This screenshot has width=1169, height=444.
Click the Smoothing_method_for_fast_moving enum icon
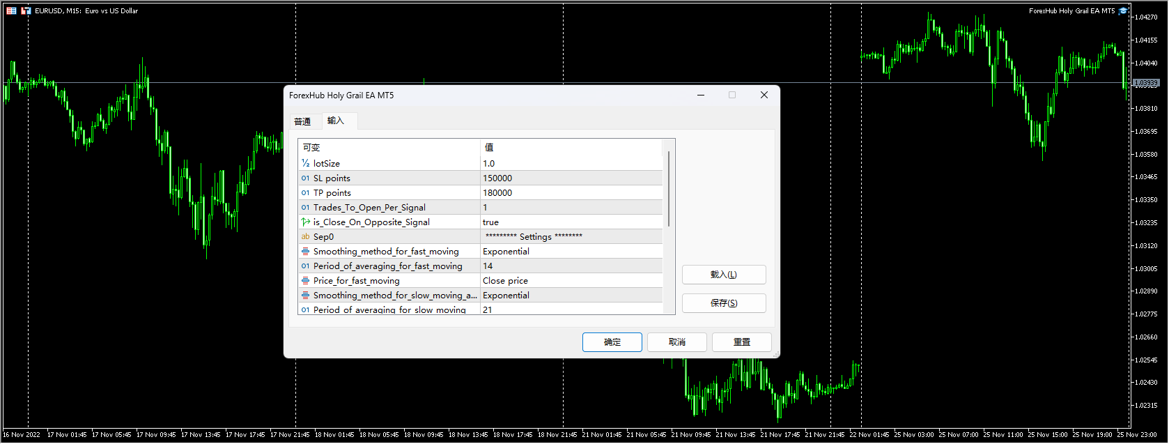305,251
